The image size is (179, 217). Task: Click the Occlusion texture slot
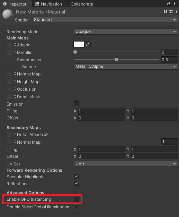pyautogui.click(x=9, y=89)
